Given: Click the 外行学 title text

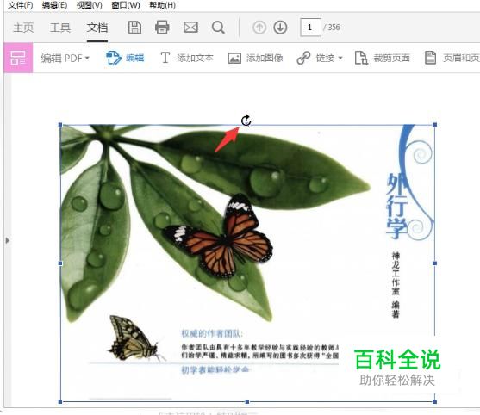Looking at the screenshot, I should 396,207.
